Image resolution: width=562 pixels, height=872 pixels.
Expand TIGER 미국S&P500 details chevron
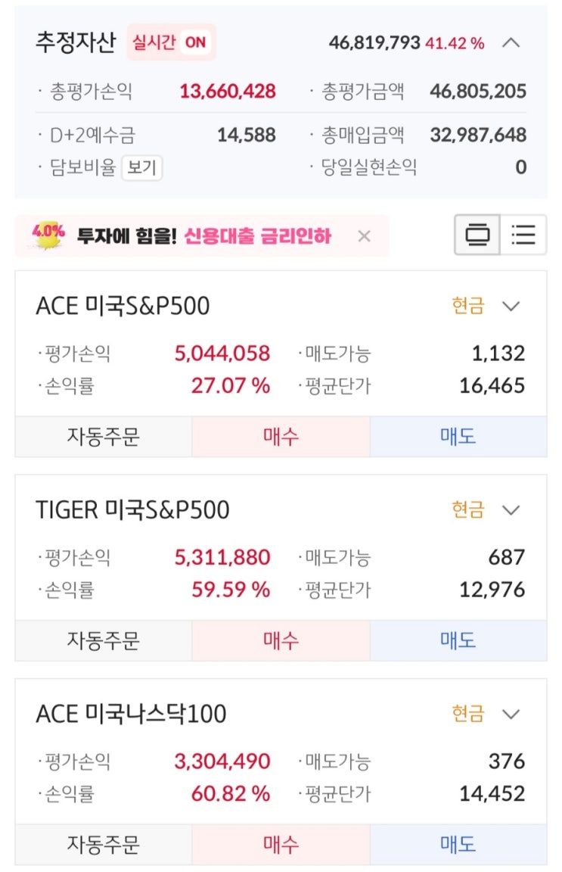coord(511,510)
